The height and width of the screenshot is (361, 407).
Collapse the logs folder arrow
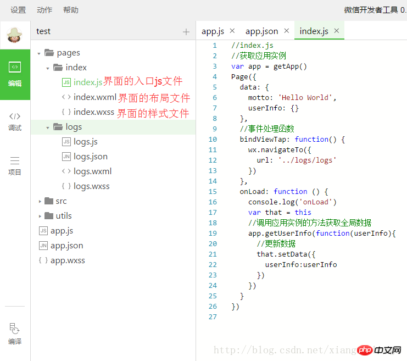pos(48,128)
